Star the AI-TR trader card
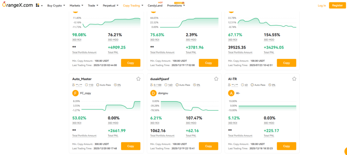Viewport: 347px width, 155px height. tap(294, 79)
